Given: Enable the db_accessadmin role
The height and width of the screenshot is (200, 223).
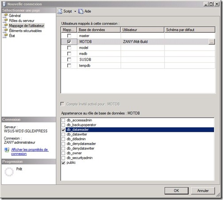Looking at the screenshot, I should click(x=63, y=120).
